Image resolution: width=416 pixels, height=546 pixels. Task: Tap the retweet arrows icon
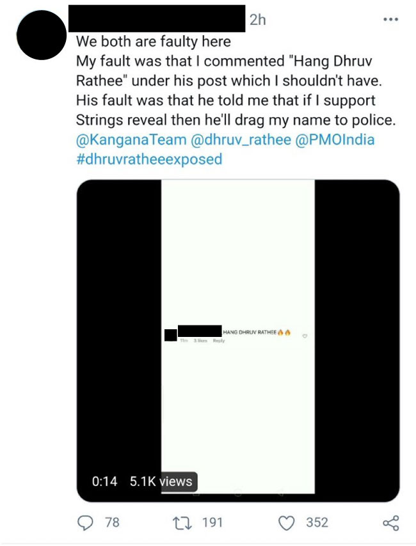[x=184, y=522]
